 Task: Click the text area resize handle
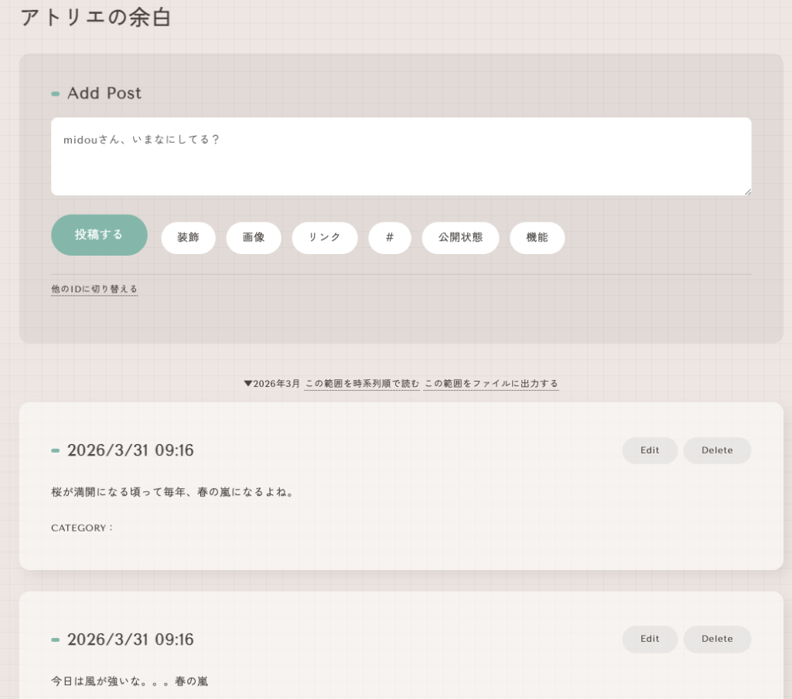(747, 191)
